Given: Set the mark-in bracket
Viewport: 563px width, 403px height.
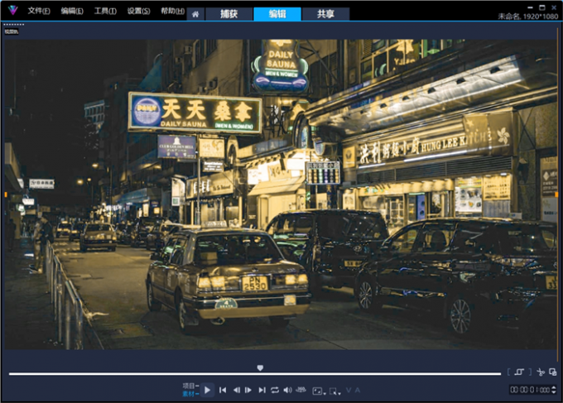Looking at the screenshot, I should tap(509, 372).
